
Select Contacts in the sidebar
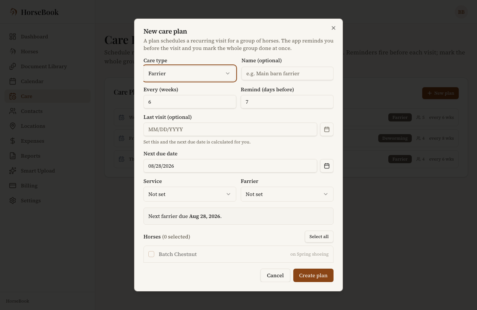click(x=47, y=111)
